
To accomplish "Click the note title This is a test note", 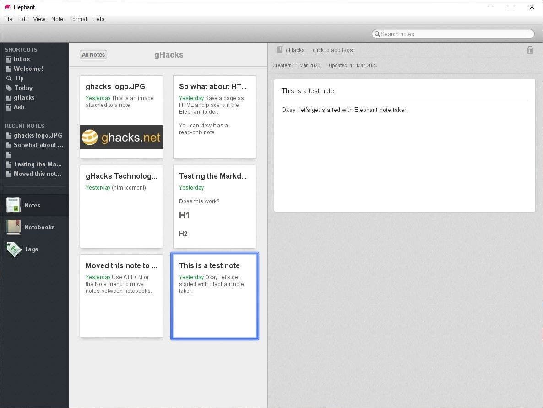I will coord(308,91).
